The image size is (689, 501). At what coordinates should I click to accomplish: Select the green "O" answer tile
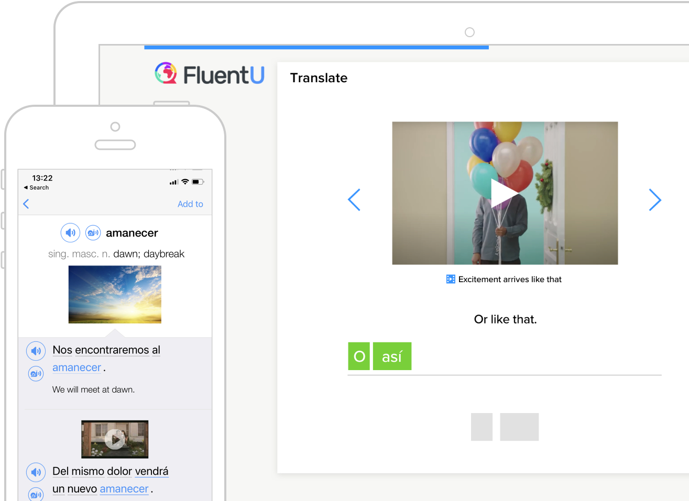click(x=359, y=356)
